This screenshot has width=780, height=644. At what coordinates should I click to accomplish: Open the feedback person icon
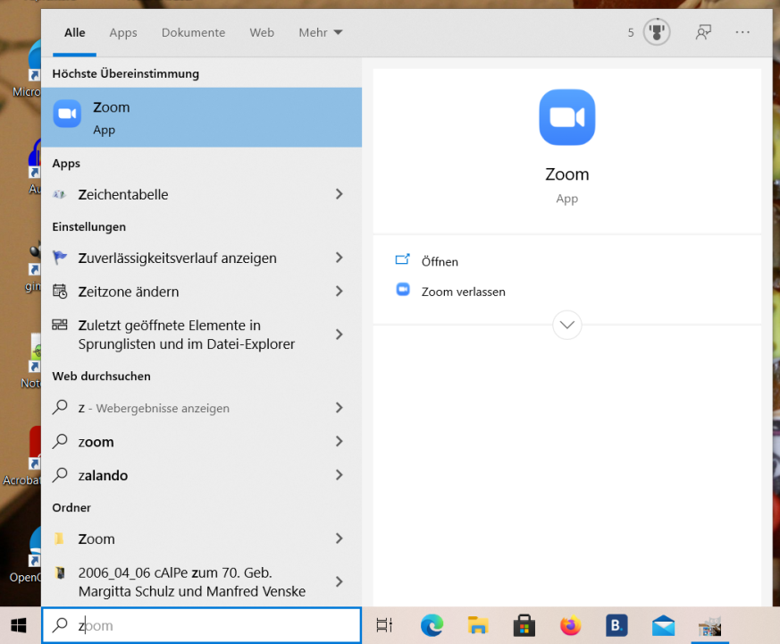(703, 32)
